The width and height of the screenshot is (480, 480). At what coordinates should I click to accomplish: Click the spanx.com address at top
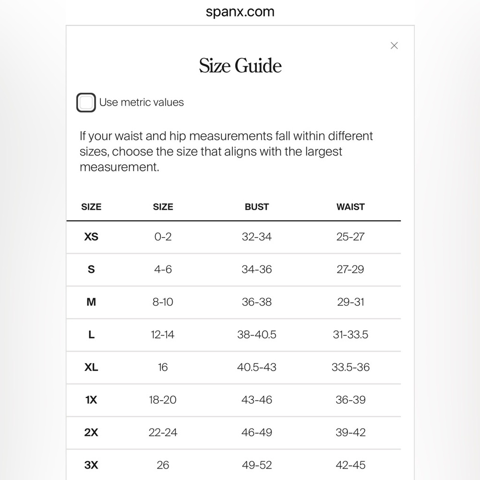(x=240, y=12)
